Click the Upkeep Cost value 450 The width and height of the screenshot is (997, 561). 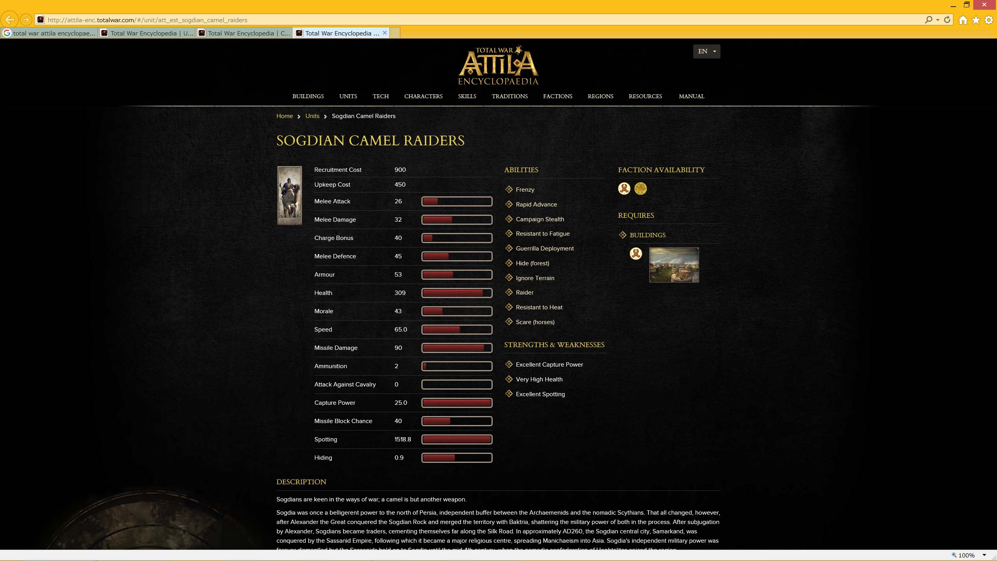pos(400,184)
